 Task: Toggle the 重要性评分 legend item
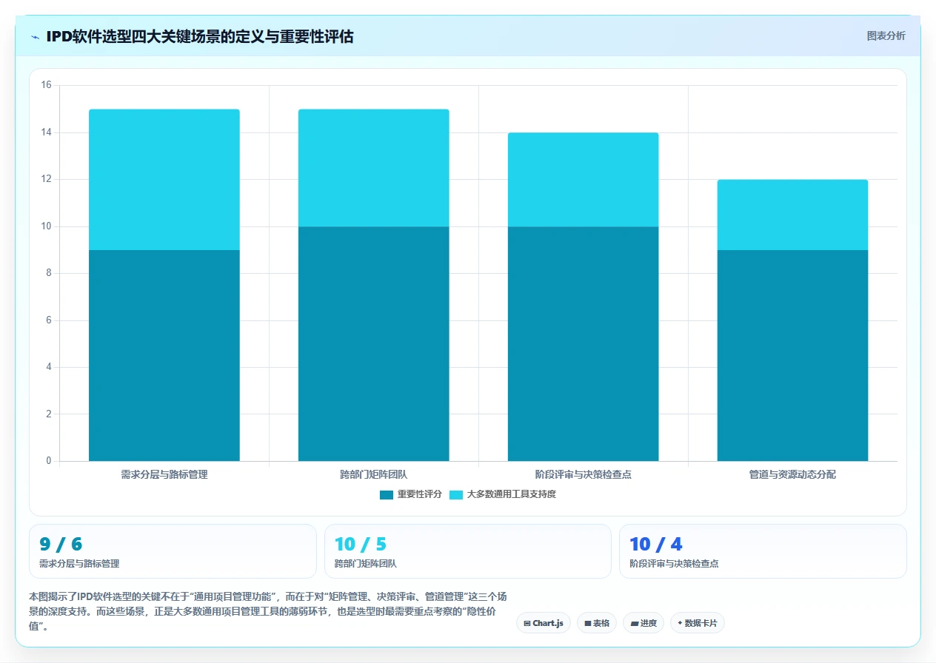pyautogui.click(x=411, y=494)
